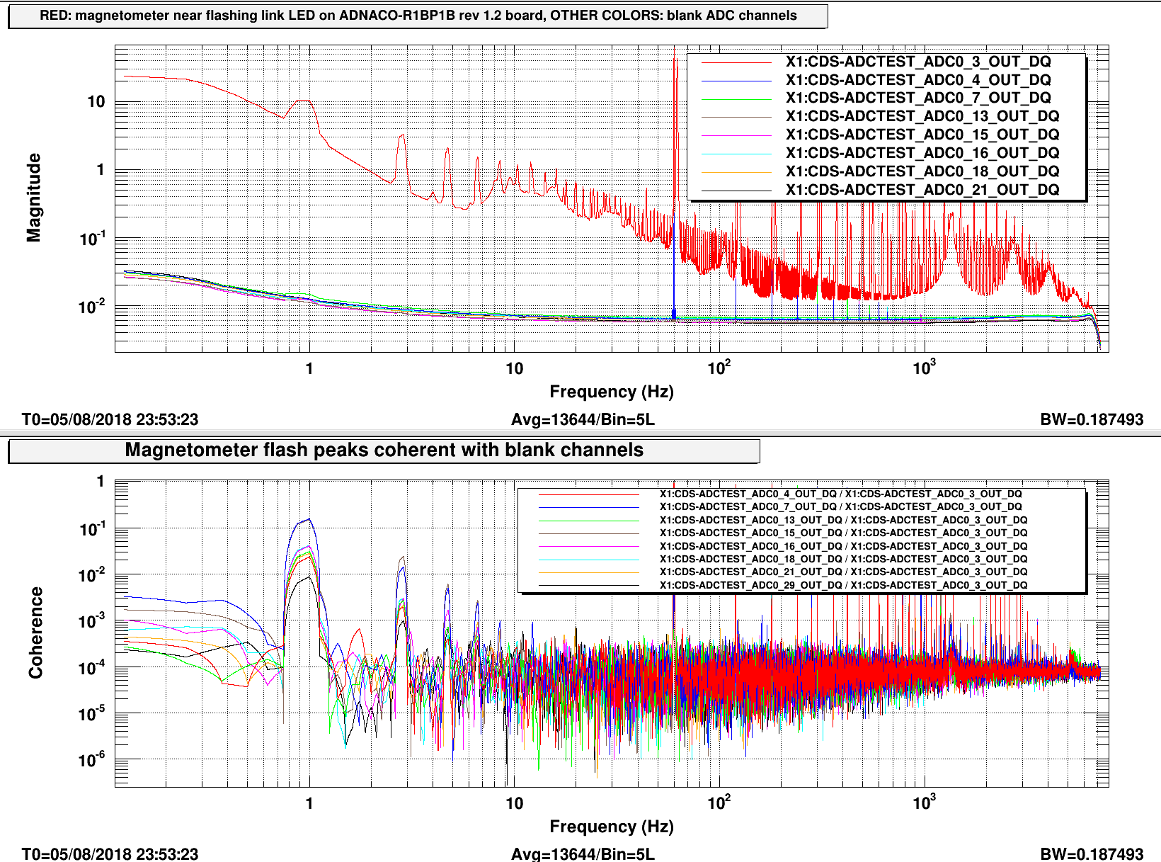Click the orange ADC0_21 / ADC0_3 coherence legend line
Viewport: 1161px width, 862px height.
589,572
